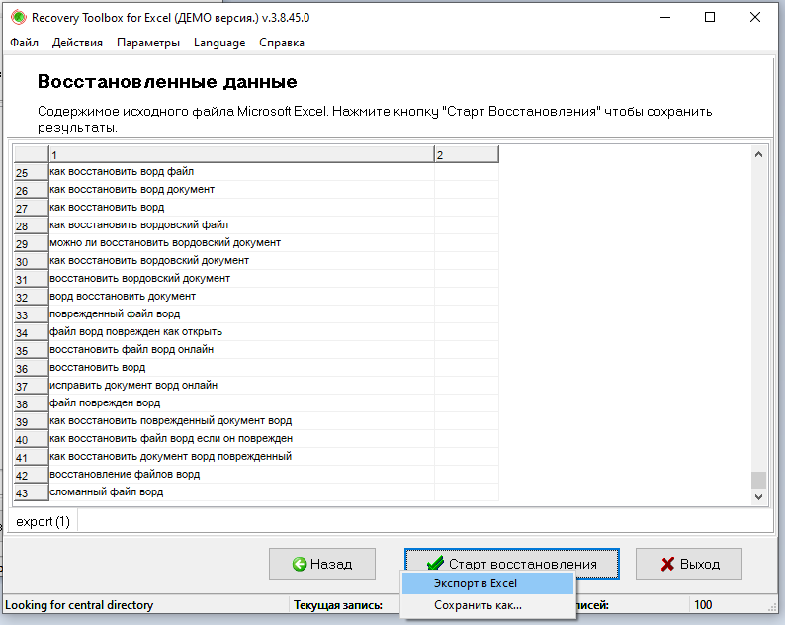The height and width of the screenshot is (625, 785).
Task: Select cell 'восстановление файлов ворд'
Action: [241, 475]
